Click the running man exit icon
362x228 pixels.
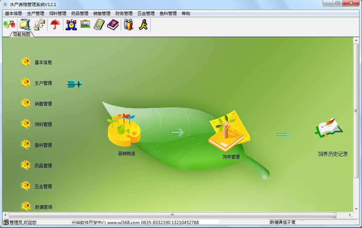pyautogui.click(x=143, y=25)
